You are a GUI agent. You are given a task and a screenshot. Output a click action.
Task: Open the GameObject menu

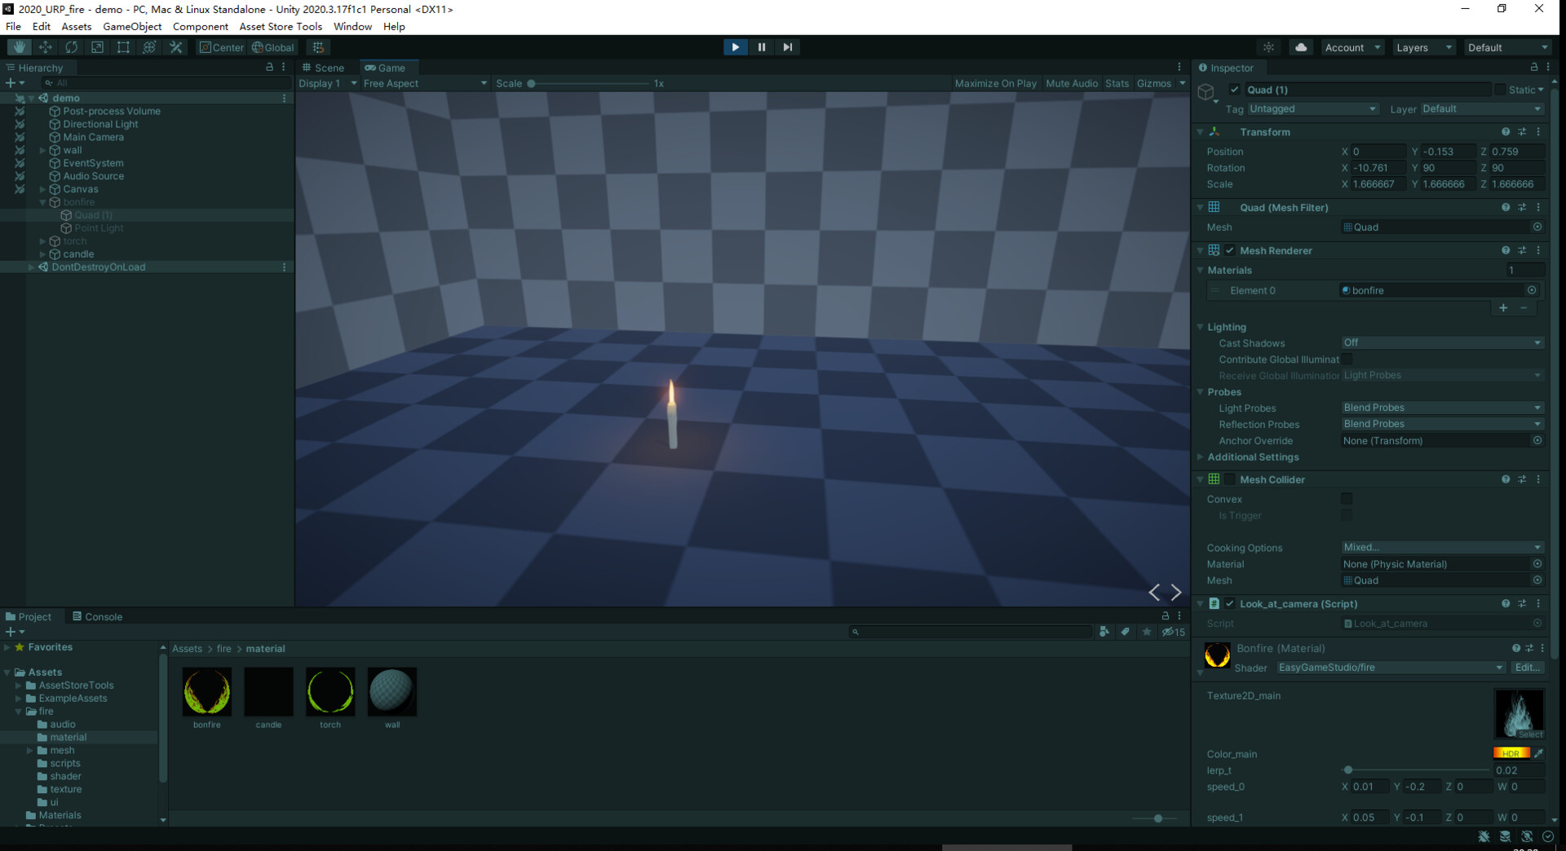coord(132,26)
